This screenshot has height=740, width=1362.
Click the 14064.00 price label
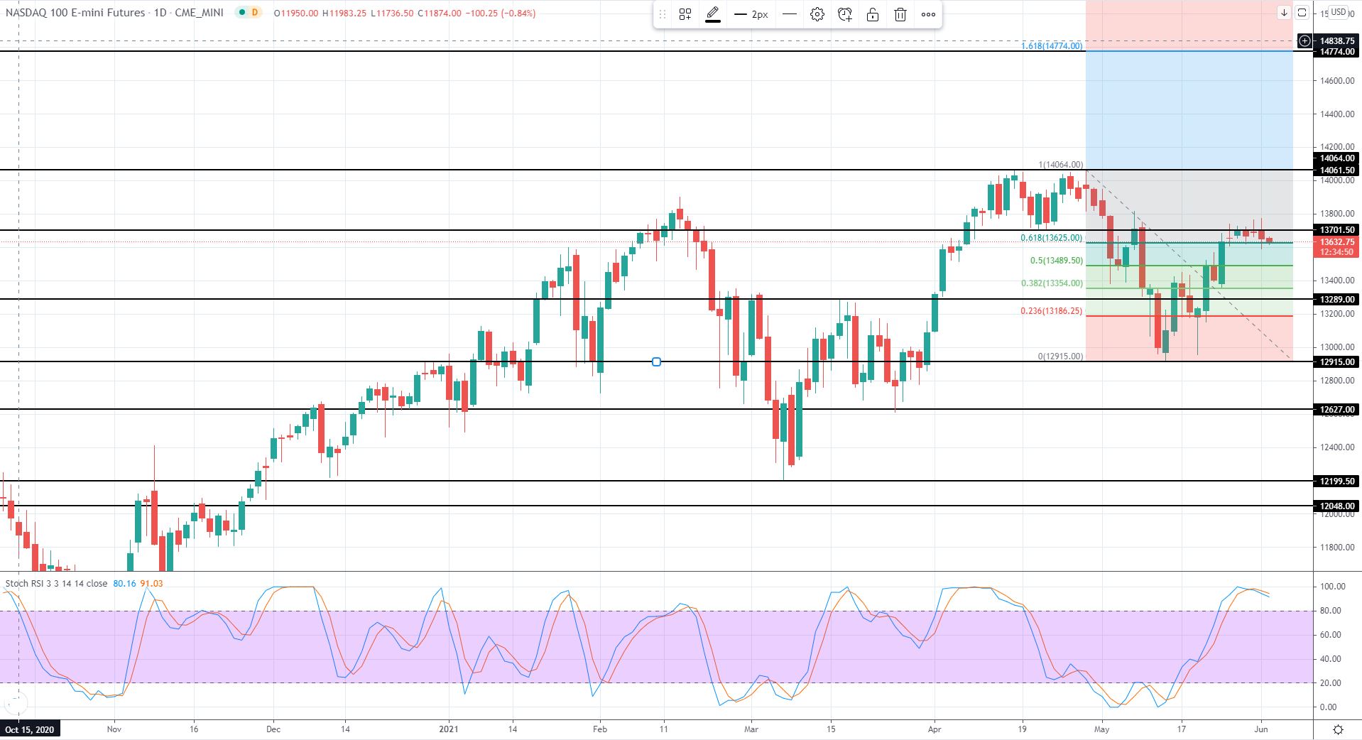coord(1336,158)
